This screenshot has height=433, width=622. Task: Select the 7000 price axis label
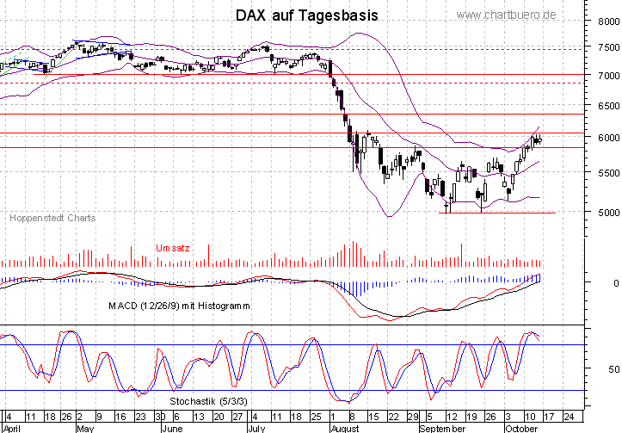coord(609,76)
